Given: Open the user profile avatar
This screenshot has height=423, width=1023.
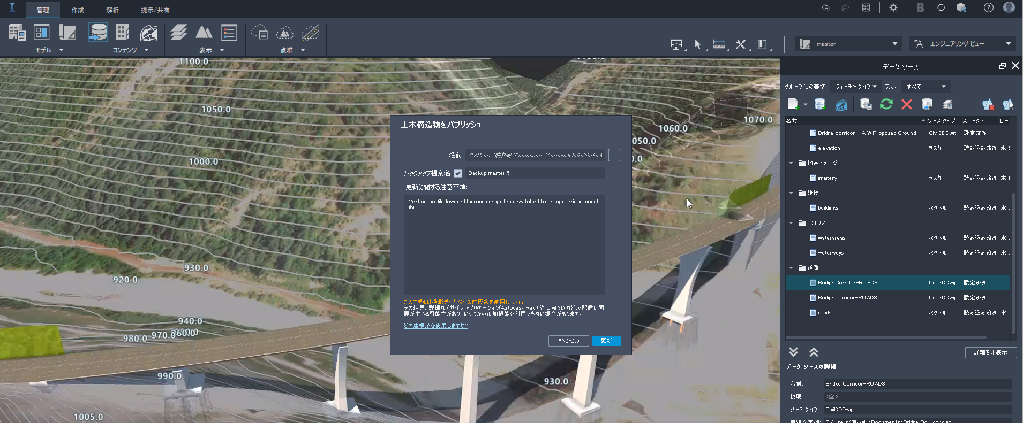Looking at the screenshot, I should click(x=1009, y=7).
